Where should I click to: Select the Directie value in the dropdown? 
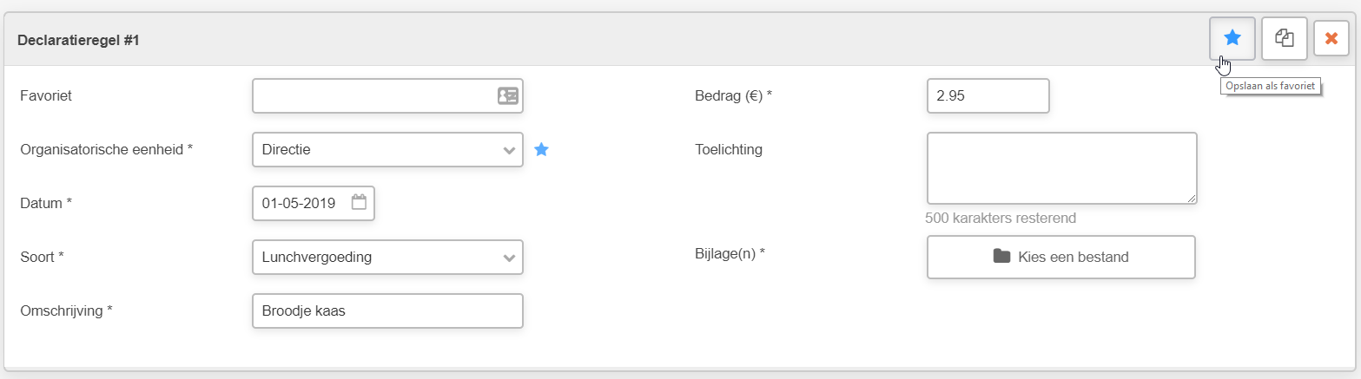pos(286,149)
